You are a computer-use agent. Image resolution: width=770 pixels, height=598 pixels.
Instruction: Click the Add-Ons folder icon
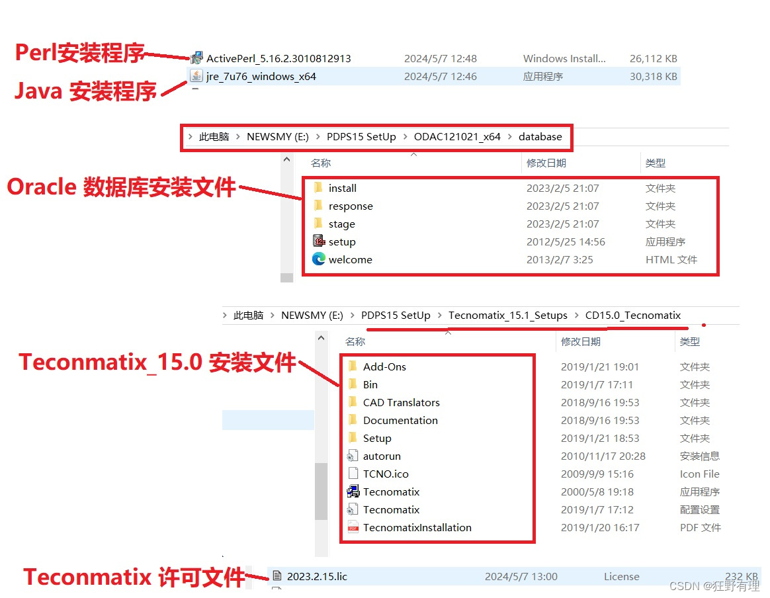click(353, 366)
